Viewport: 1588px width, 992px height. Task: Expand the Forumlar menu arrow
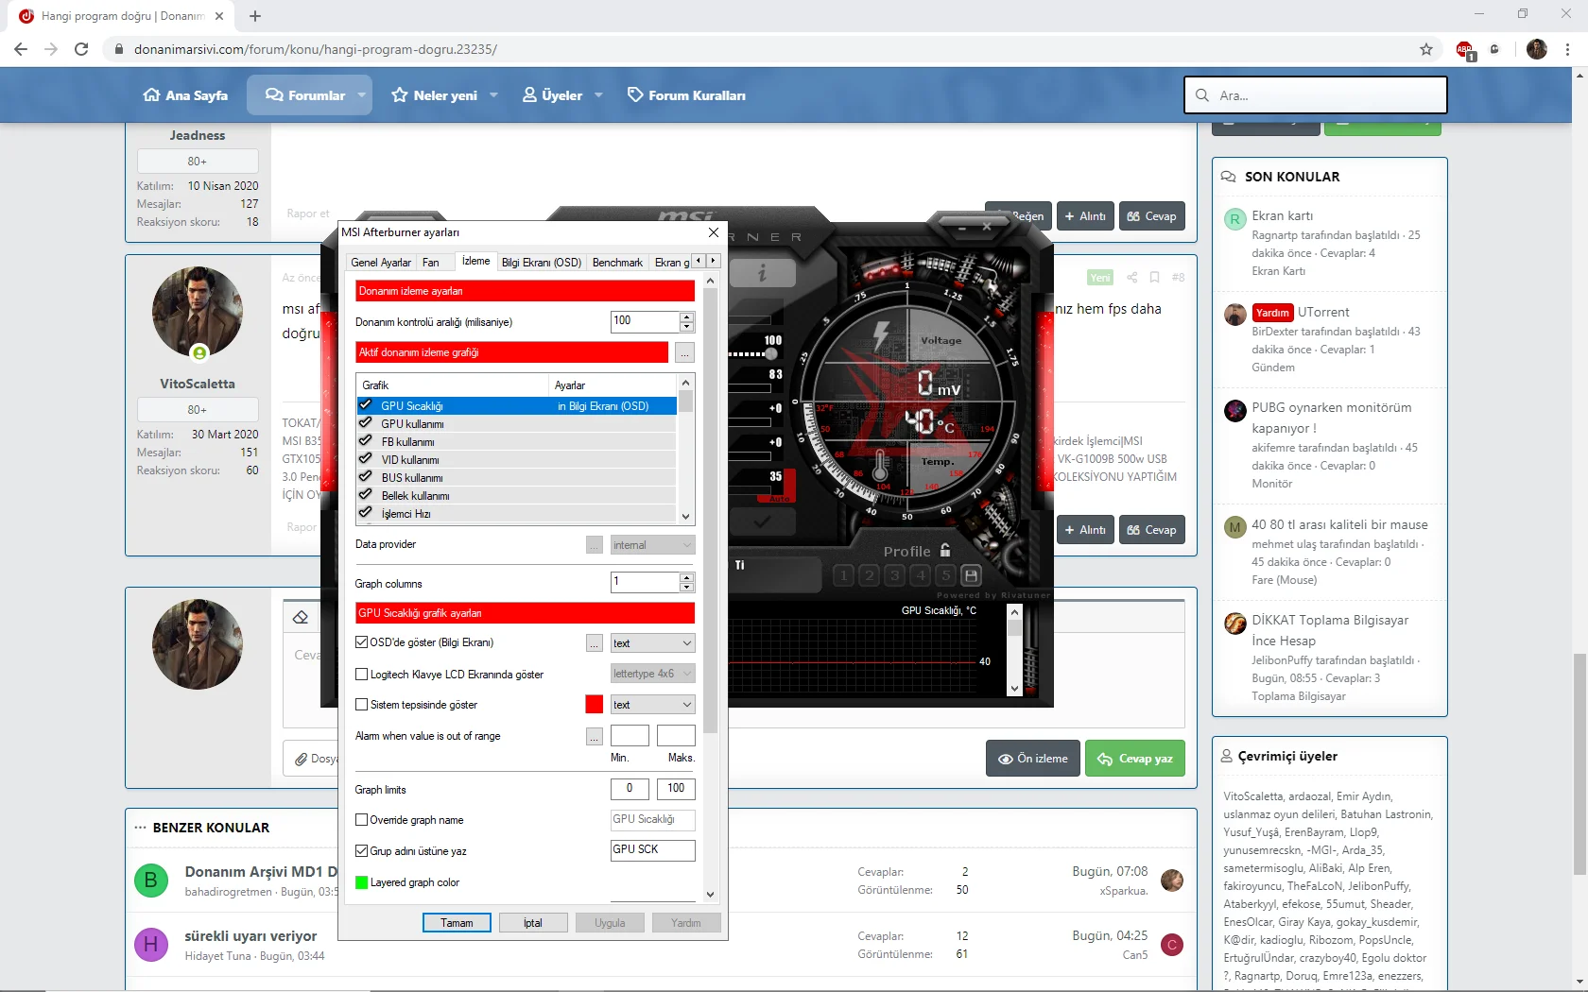coord(361,95)
